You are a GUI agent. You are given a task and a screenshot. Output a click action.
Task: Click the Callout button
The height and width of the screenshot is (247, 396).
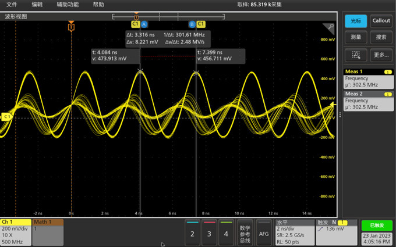point(381,20)
